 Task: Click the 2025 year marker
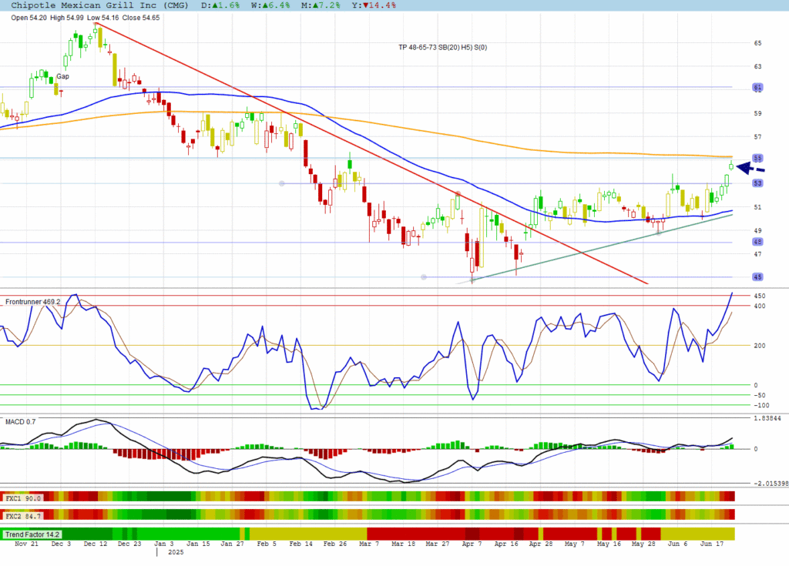tap(176, 552)
